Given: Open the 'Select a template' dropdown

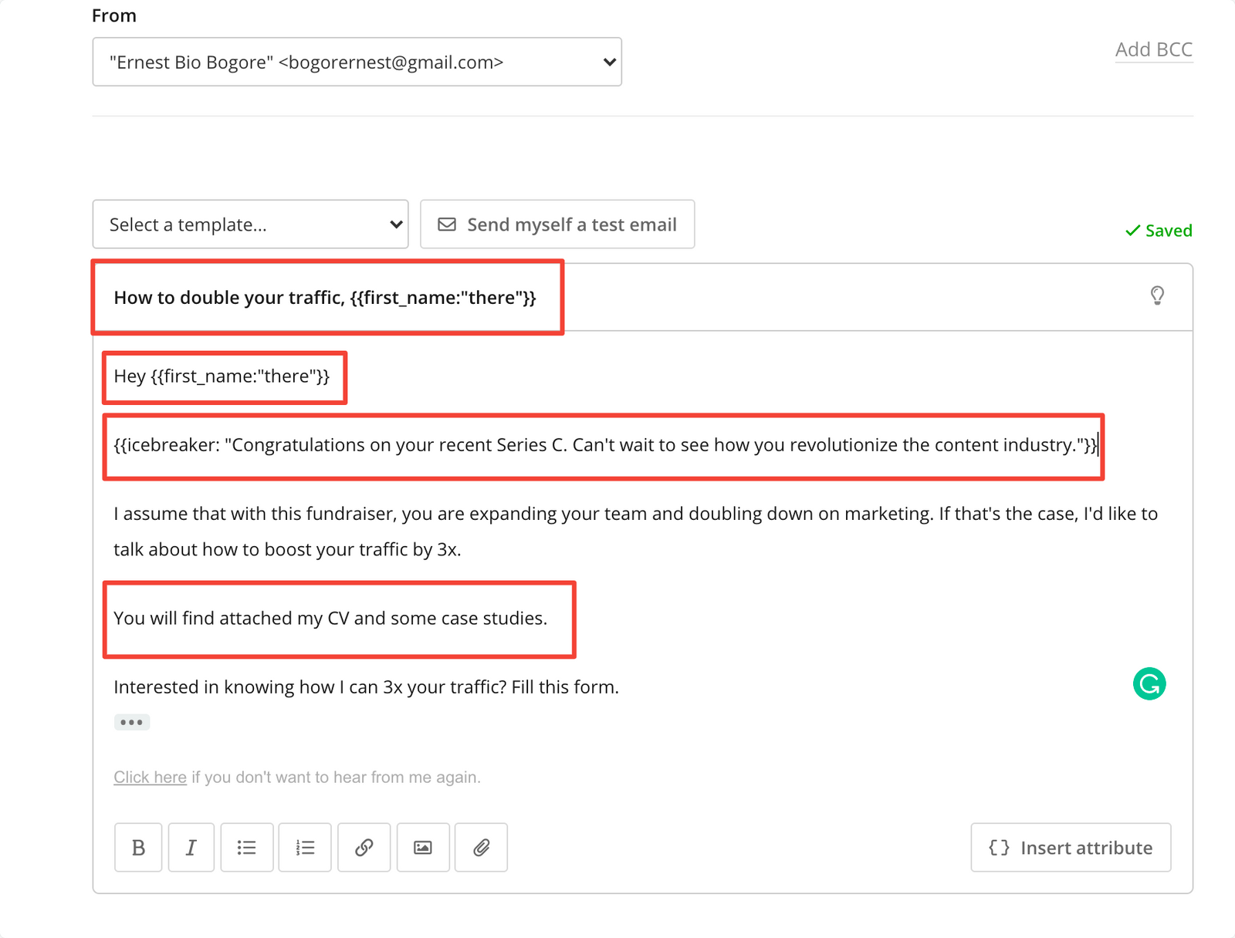Looking at the screenshot, I should (250, 224).
